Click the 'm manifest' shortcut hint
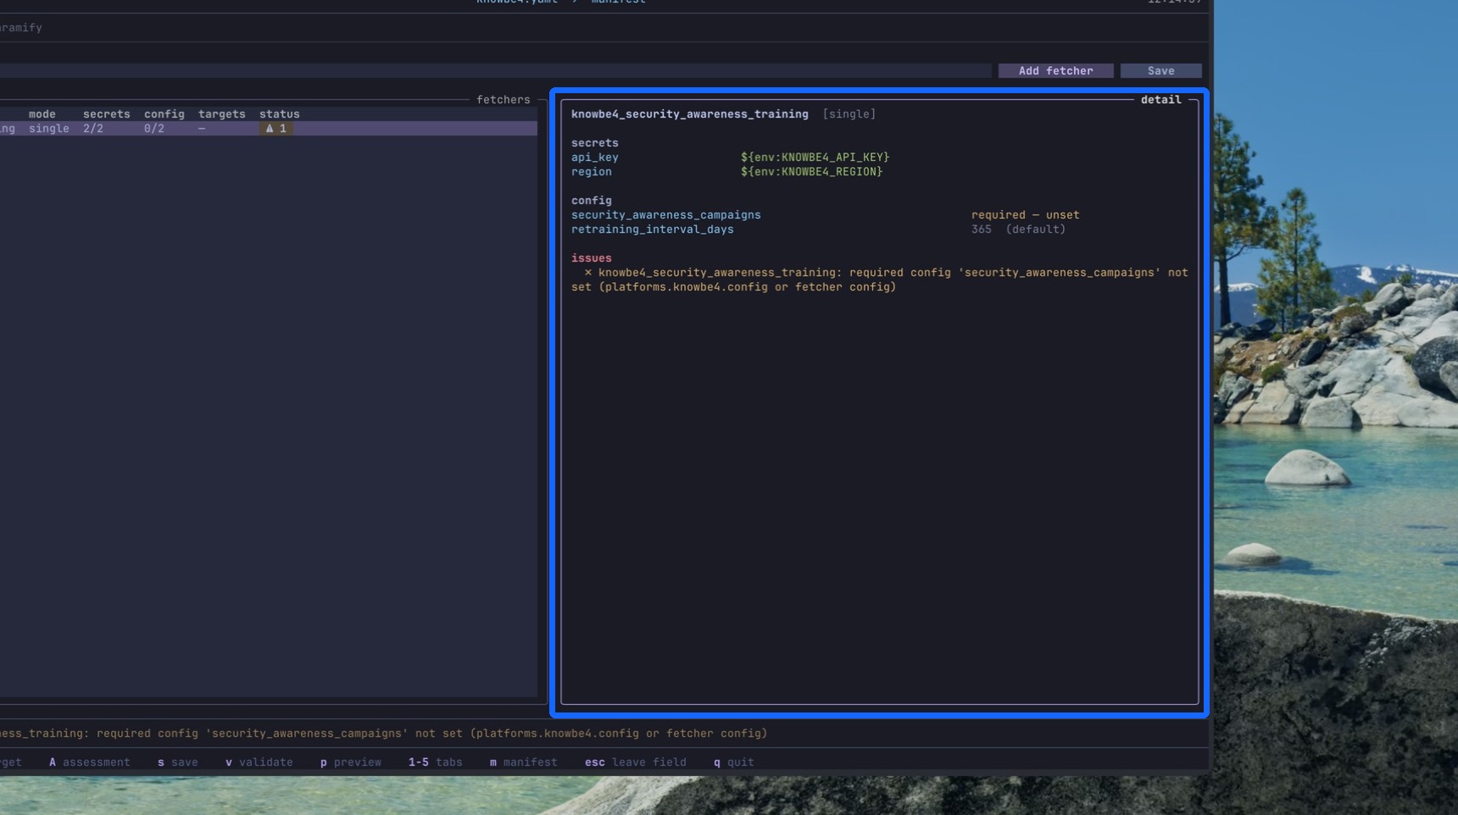 pyautogui.click(x=524, y=762)
